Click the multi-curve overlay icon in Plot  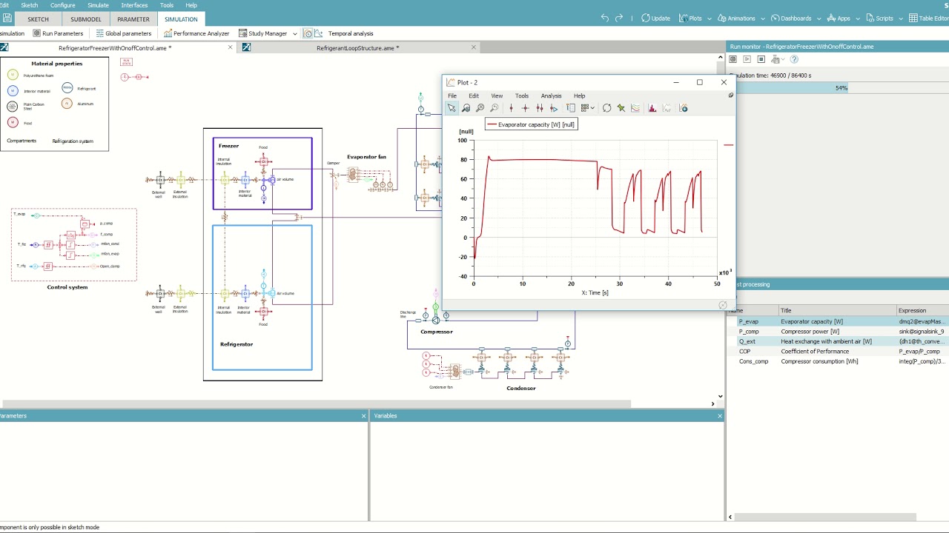(x=635, y=108)
